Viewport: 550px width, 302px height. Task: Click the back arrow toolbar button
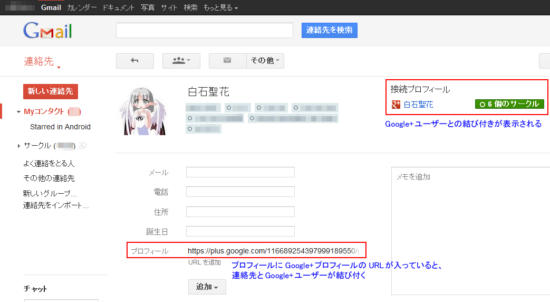pyautogui.click(x=134, y=61)
